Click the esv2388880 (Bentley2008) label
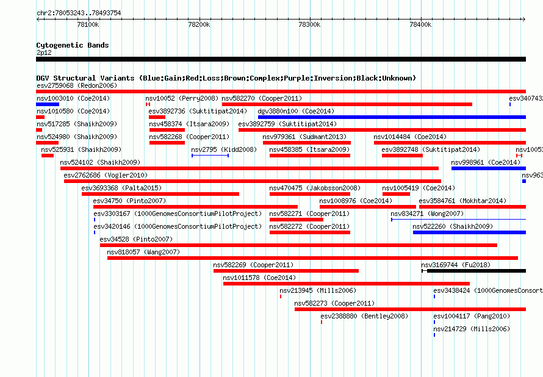The image size is (543, 377). coord(364,316)
